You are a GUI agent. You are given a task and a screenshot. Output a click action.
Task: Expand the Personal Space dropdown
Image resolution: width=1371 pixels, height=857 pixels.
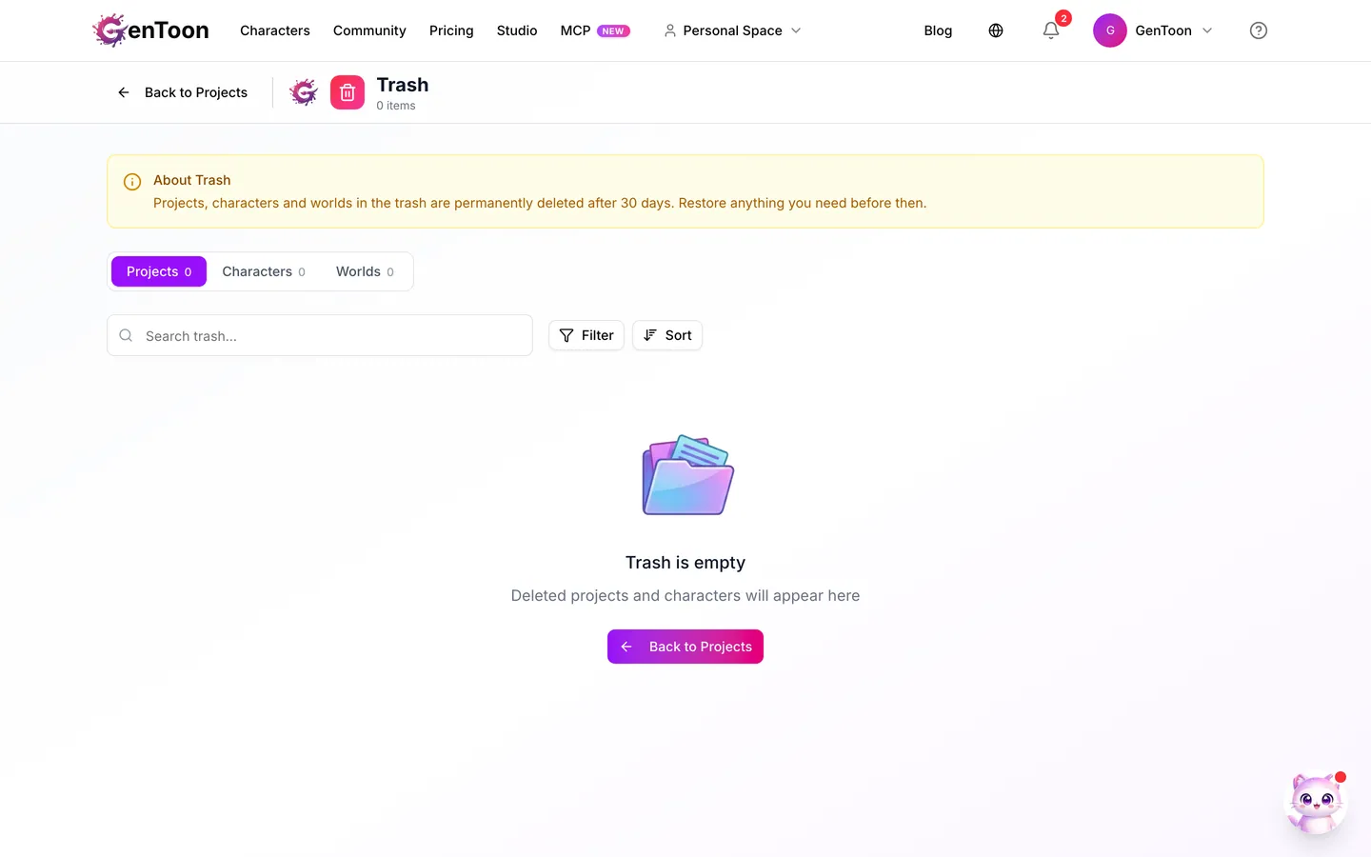click(x=732, y=30)
